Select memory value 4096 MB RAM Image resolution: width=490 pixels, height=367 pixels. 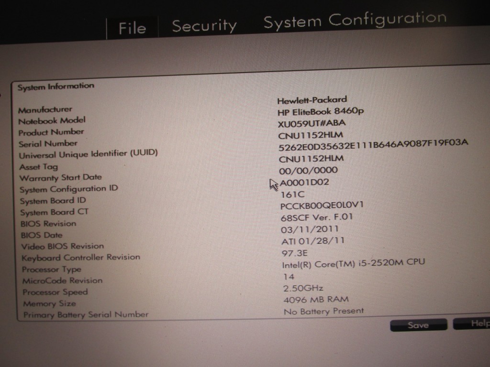(x=316, y=300)
